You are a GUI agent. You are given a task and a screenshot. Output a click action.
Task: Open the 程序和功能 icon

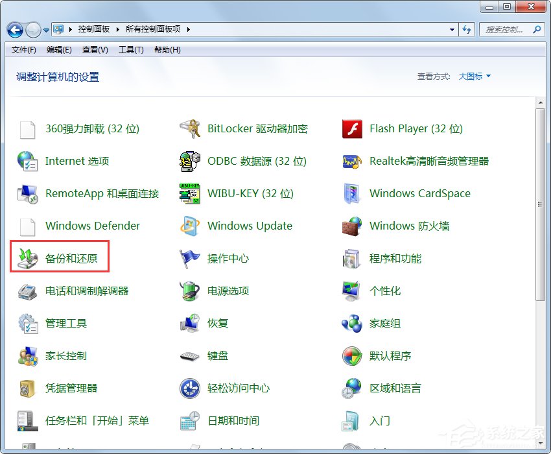351,259
